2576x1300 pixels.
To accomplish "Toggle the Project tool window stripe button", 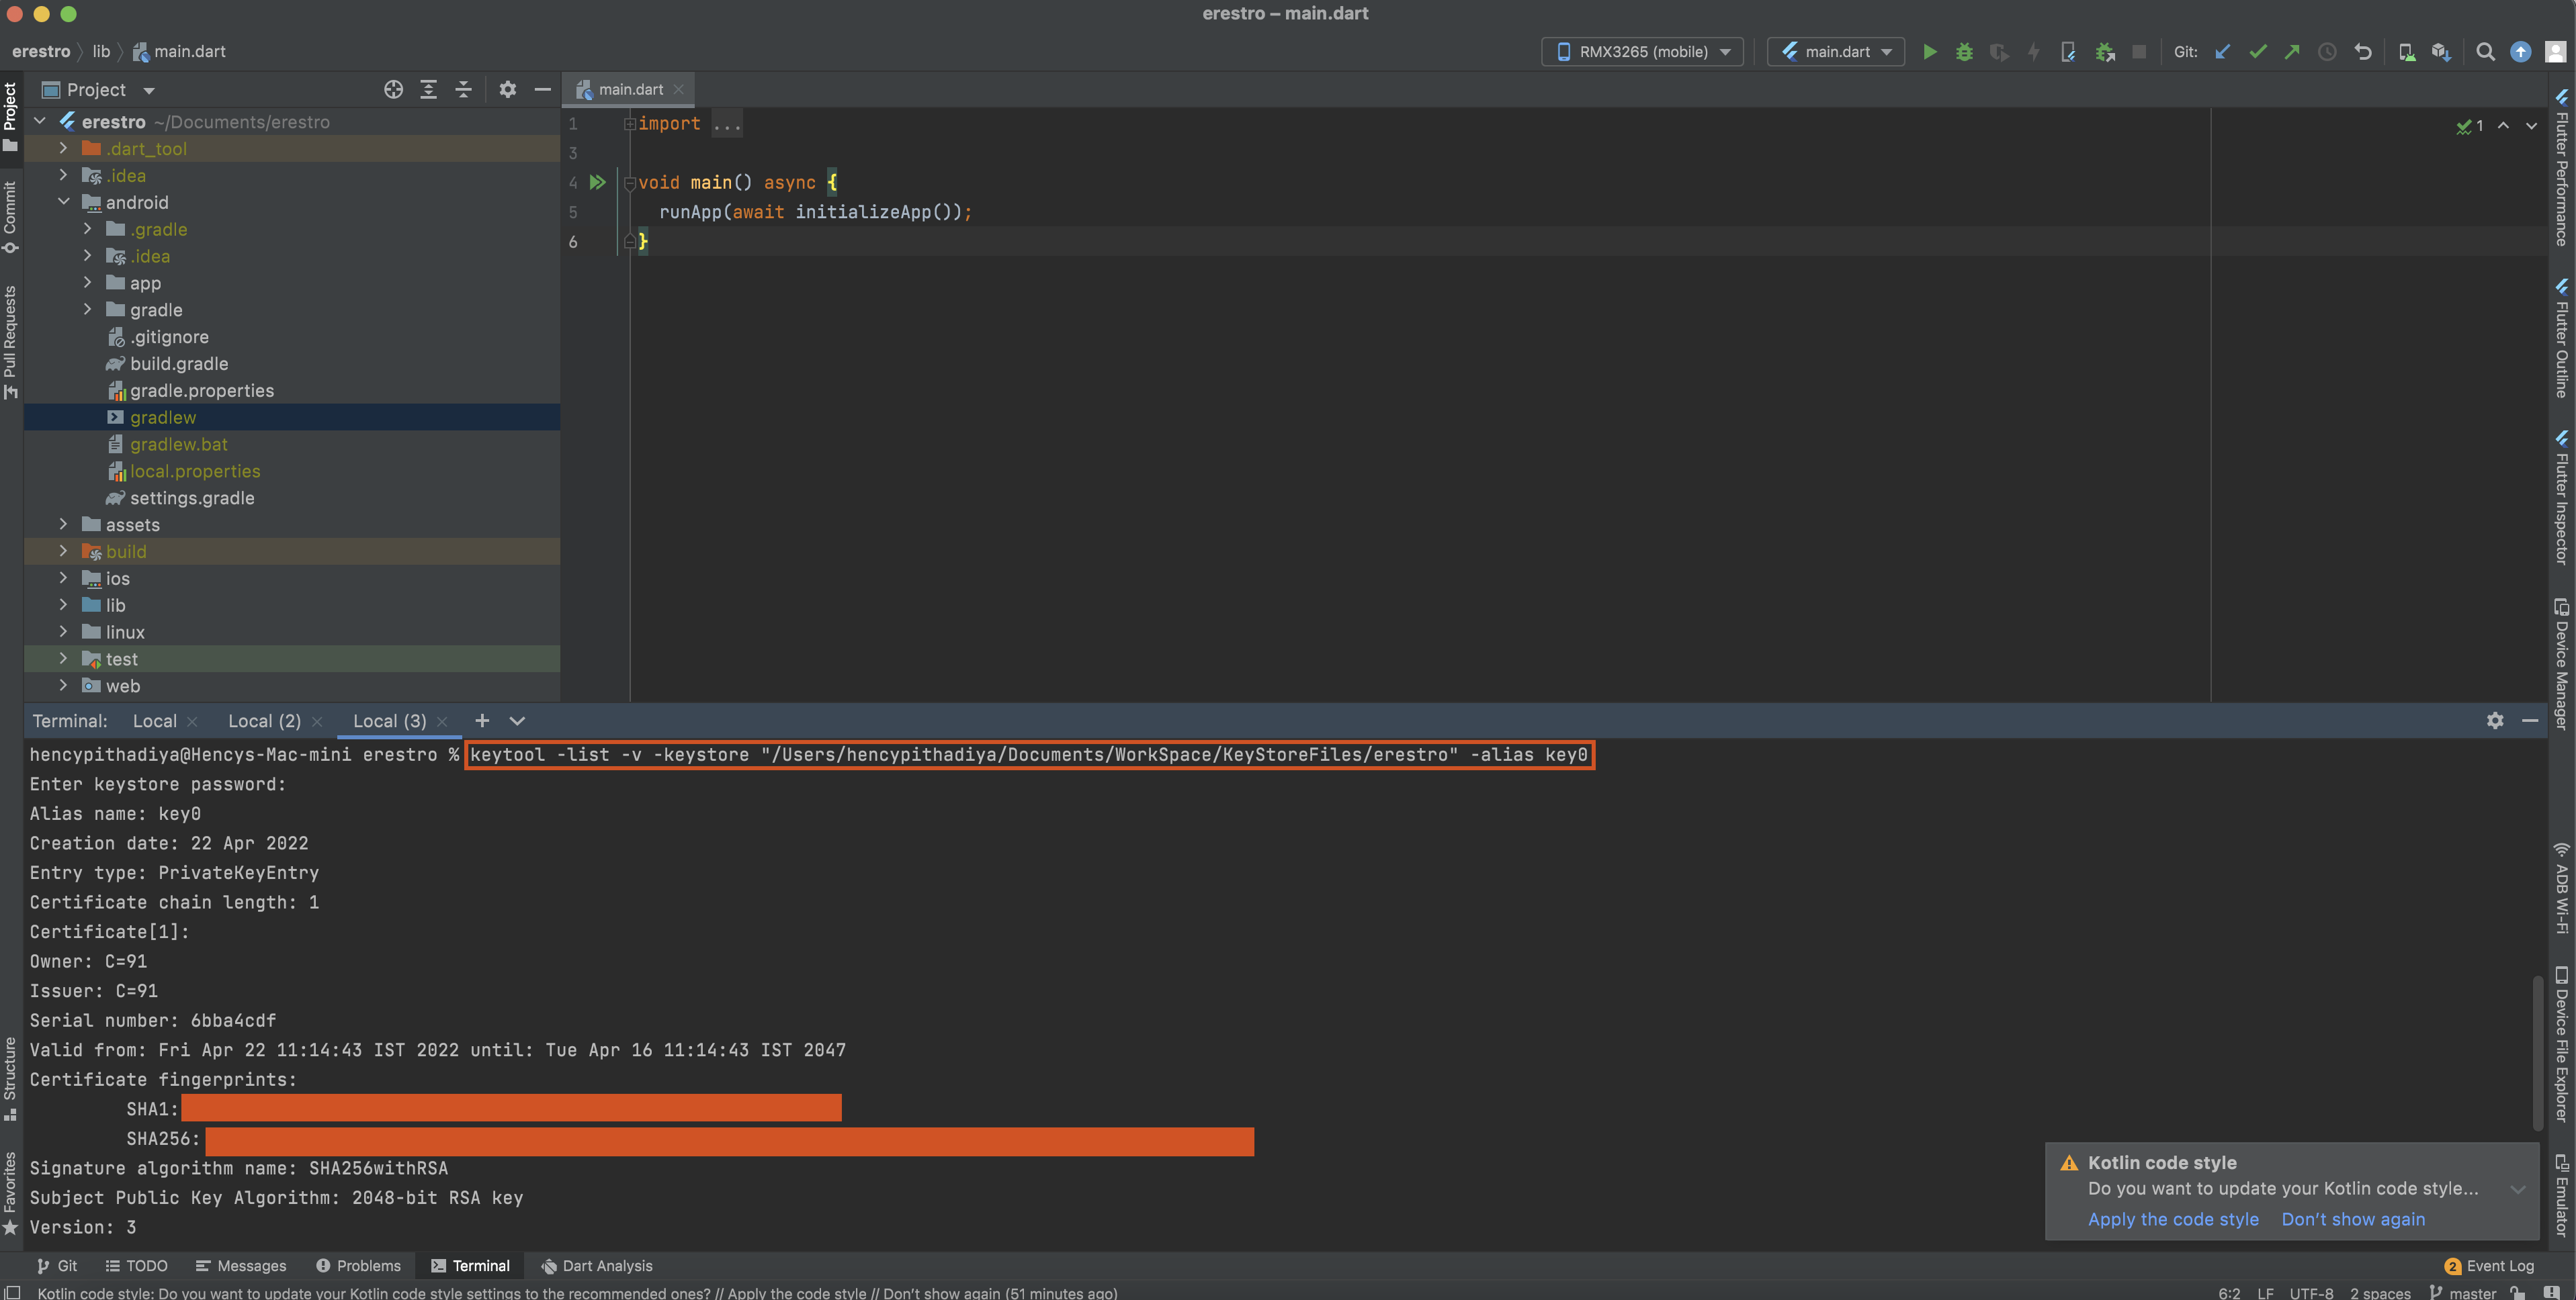I will [x=10, y=117].
